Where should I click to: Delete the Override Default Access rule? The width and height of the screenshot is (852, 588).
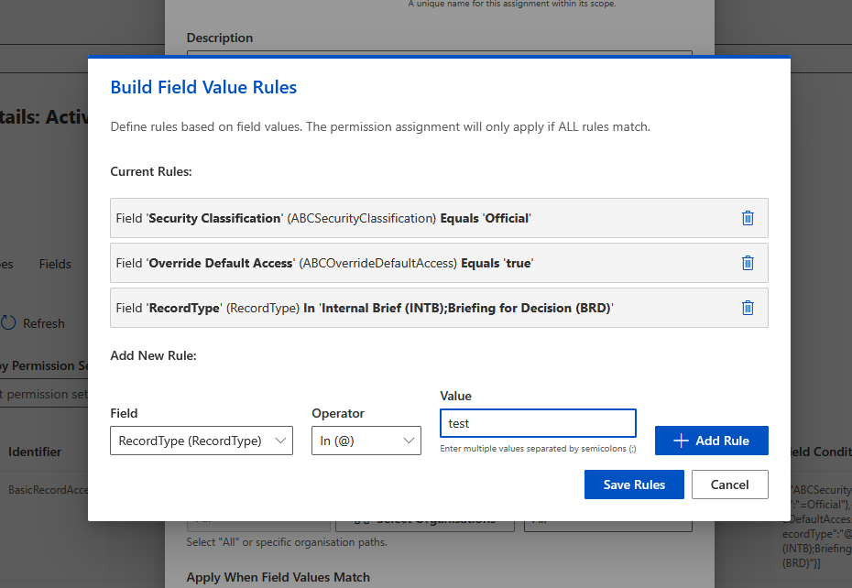(x=748, y=263)
